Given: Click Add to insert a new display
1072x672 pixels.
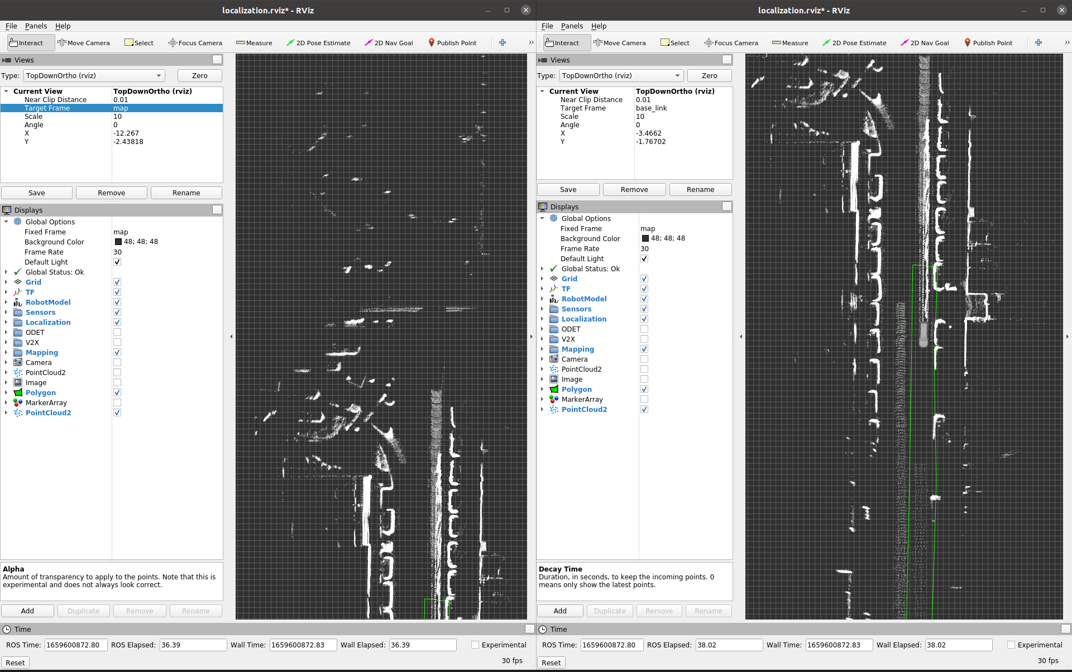Looking at the screenshot, I should tap(27, 611).
